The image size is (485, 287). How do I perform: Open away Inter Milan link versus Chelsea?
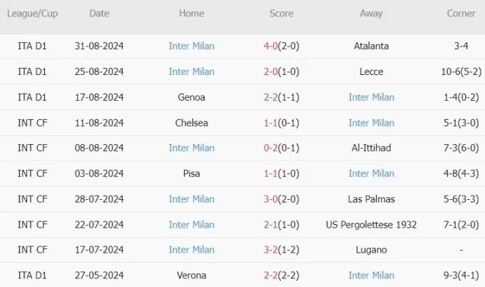coord(371,123)
